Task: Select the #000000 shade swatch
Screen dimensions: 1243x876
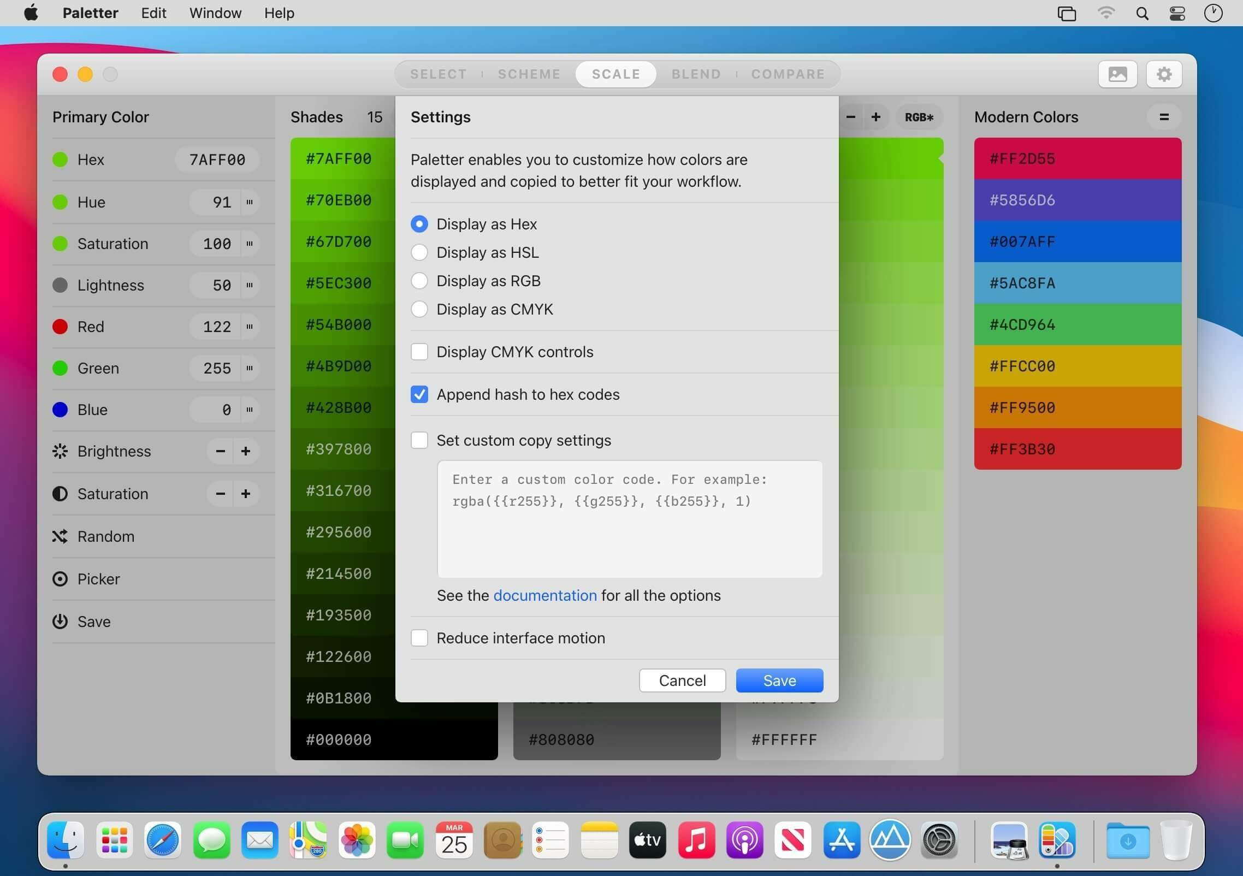Action: tap(394, 739)
